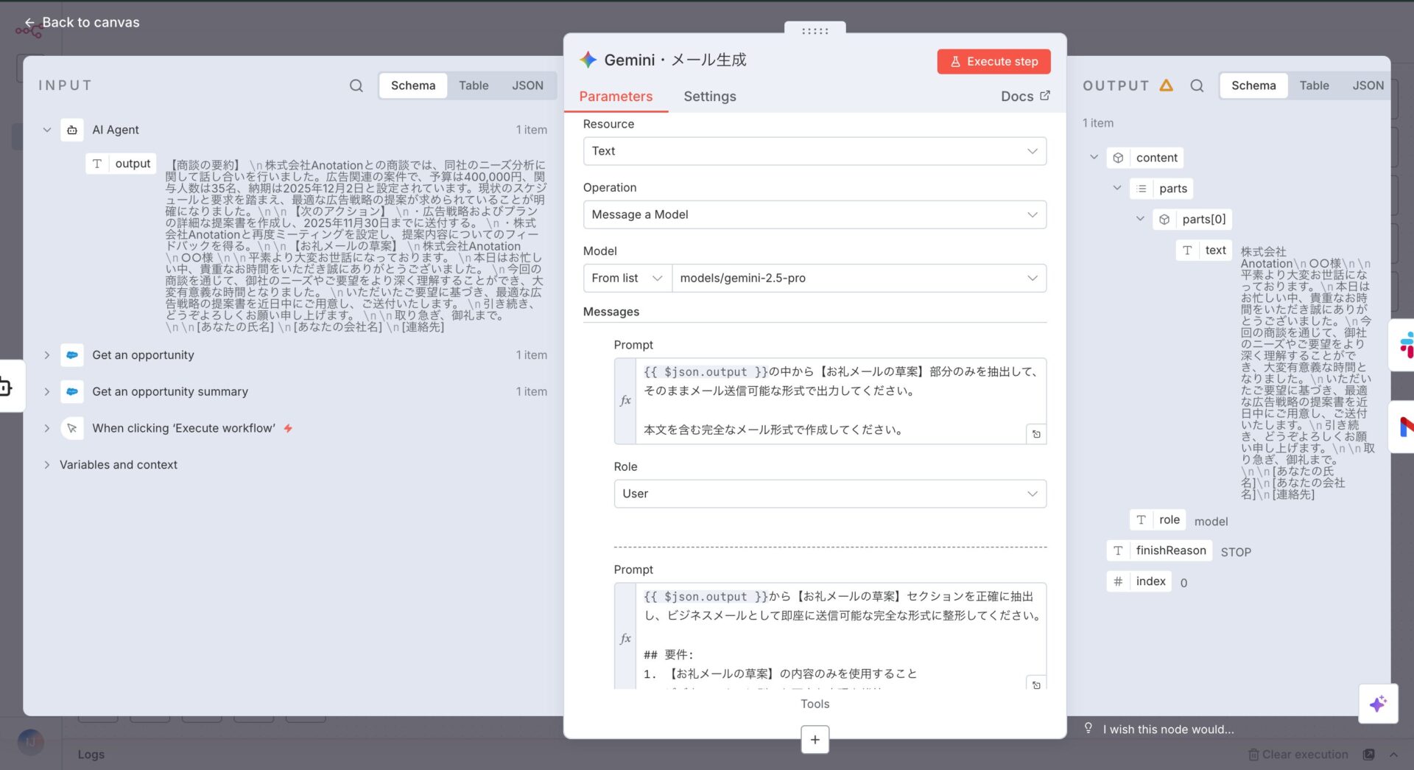The height and width of the screenshot is (770, 1414).
Task: Switch input view to Table
Action: pyautogui.click(x=473, y=85)
